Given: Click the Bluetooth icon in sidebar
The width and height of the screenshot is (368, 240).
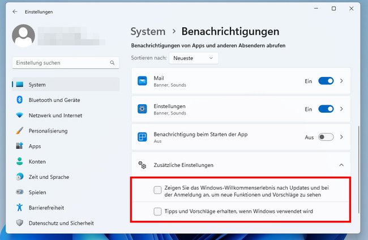Looking at the screenshot, I should [20, 100].
